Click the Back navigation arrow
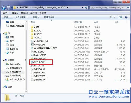Viewport: 131px width, 103px height. (4, 8)
